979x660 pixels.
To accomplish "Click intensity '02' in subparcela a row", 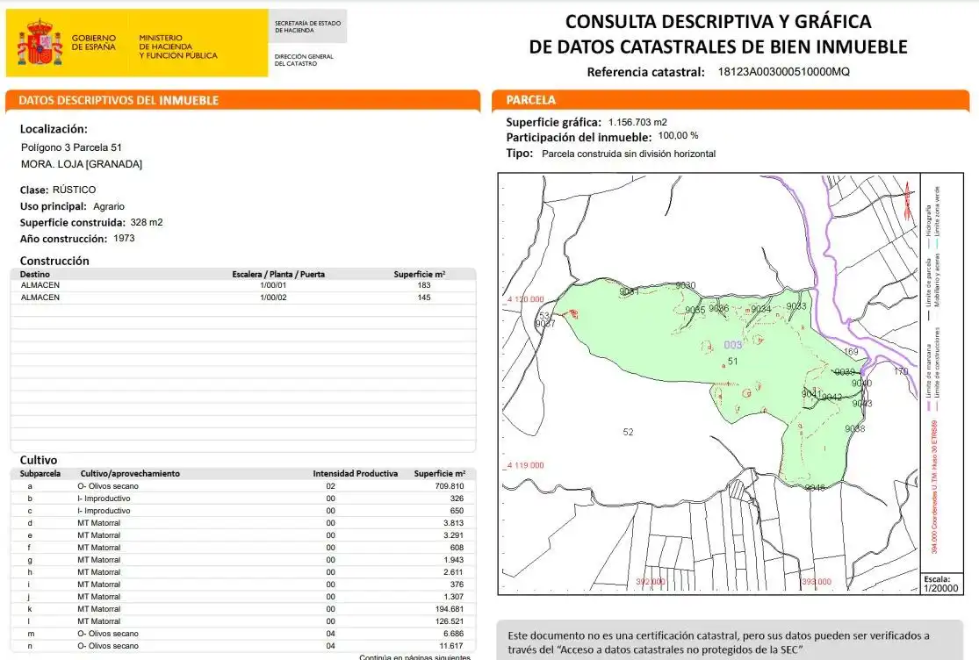I will (330, 486).
